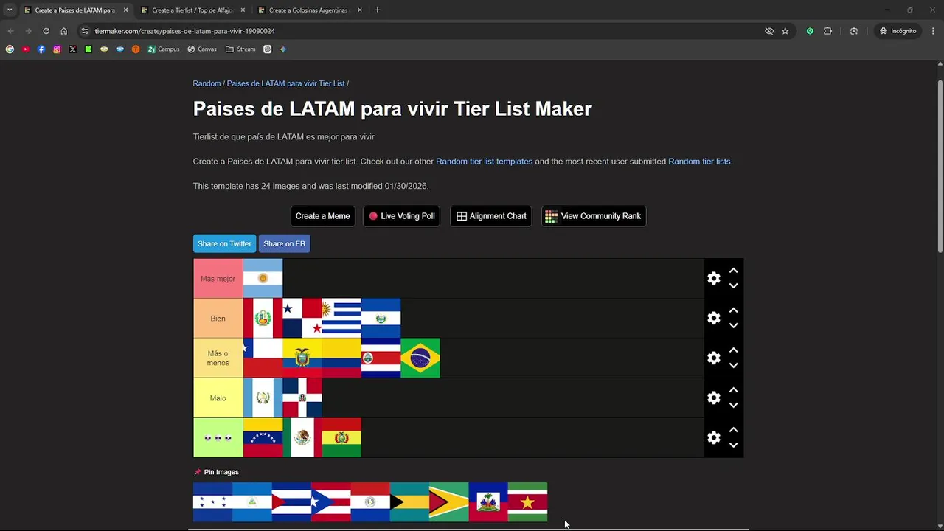Pick Haiti flag from image pool
The image size is (944, 531).
pyautogui.click(x=488, y=502)
